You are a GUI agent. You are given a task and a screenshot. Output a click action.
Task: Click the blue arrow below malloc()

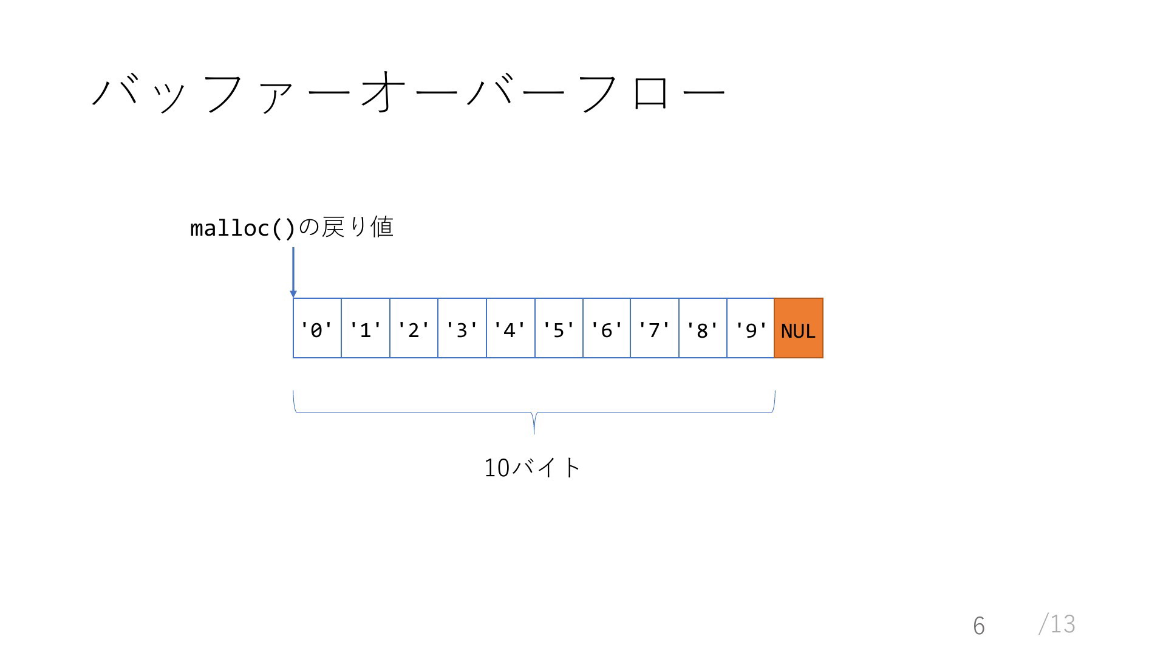pos(293,272)
